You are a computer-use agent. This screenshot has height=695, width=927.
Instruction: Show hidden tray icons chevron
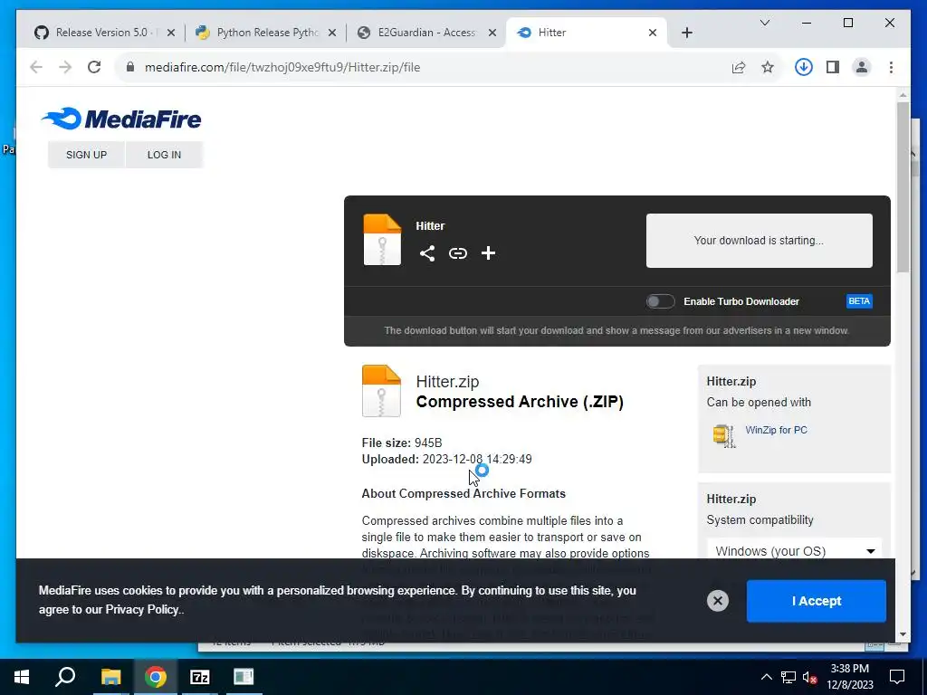(766, 677)
